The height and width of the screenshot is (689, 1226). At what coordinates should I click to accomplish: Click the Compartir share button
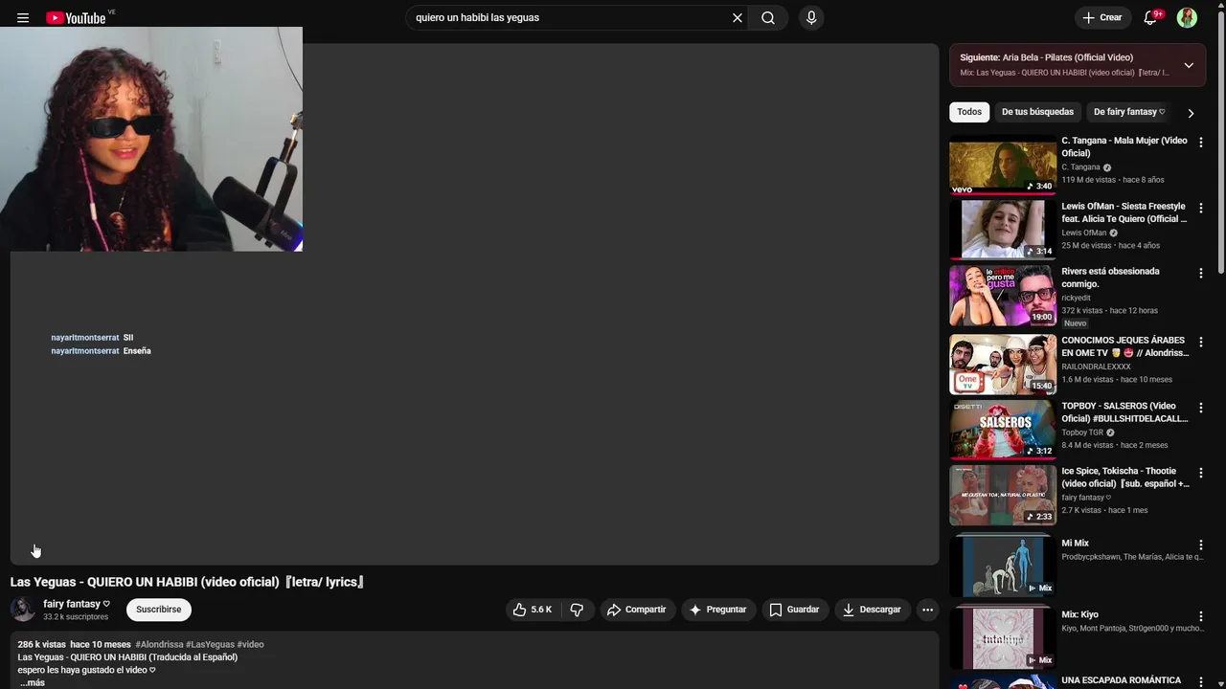(638, 610)
